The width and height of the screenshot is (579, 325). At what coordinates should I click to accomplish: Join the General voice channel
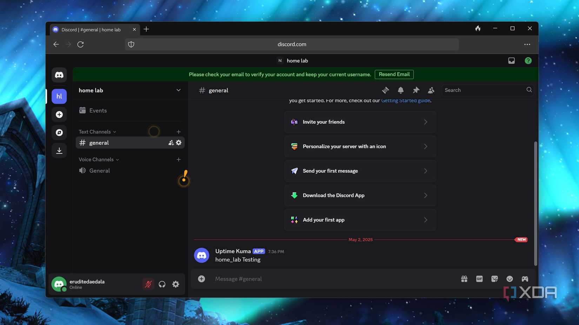(130, 171)
